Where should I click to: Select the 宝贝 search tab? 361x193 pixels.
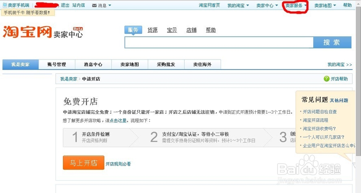coord(172,30)
